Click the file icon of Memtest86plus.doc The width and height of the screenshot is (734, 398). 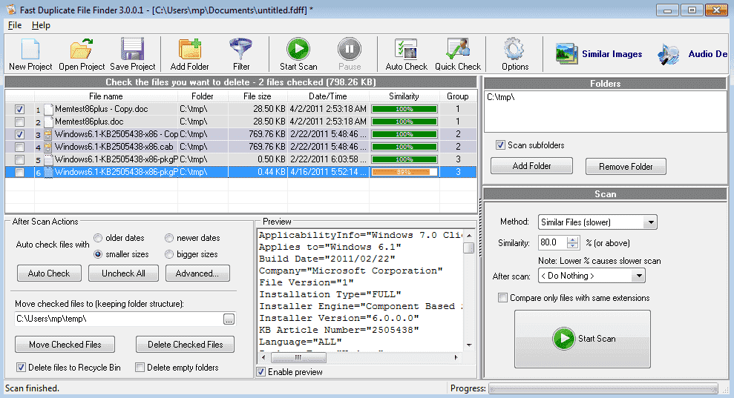(x=48, y=122)
